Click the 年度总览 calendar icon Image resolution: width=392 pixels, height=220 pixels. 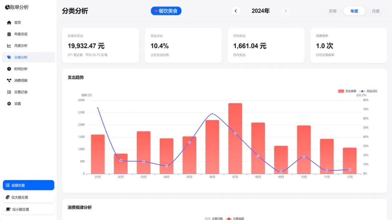pos(9,34)
